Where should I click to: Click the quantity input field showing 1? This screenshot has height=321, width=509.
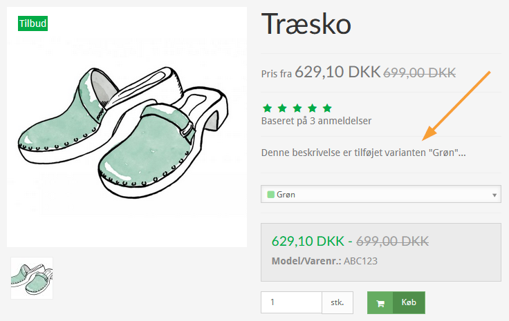pos(291,302)
